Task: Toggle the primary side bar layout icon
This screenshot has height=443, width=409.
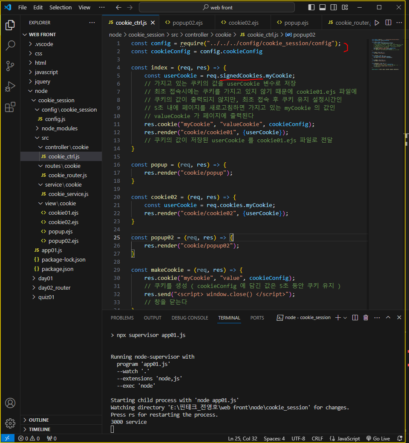Action: coord(311,7)
